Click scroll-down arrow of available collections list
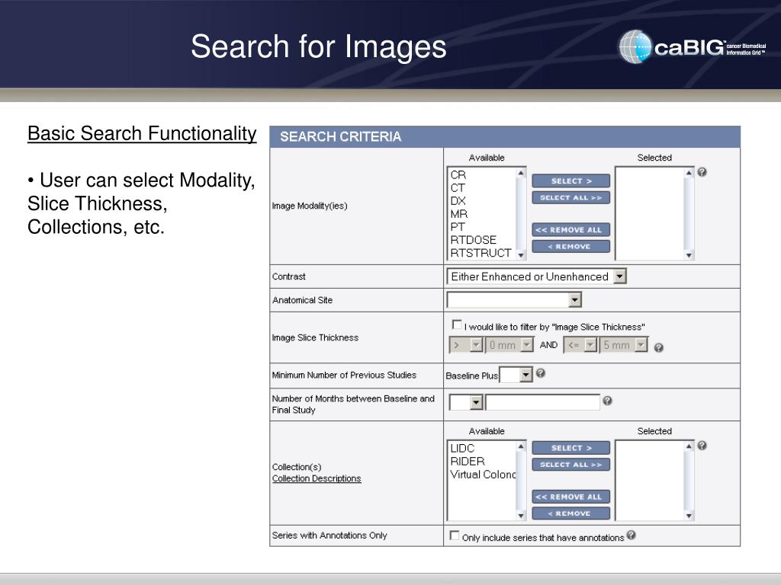This screenshot has height=585, width=781. (521, 516)
